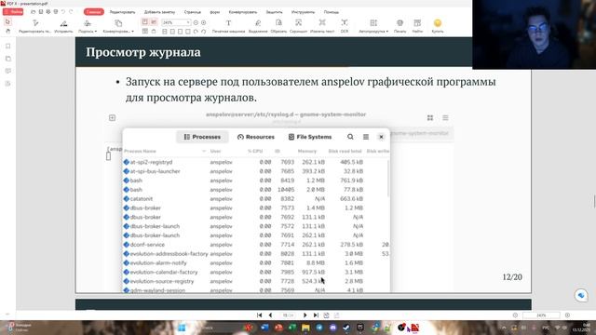Click the save icon in quick toolbar

tap(41, 12)
